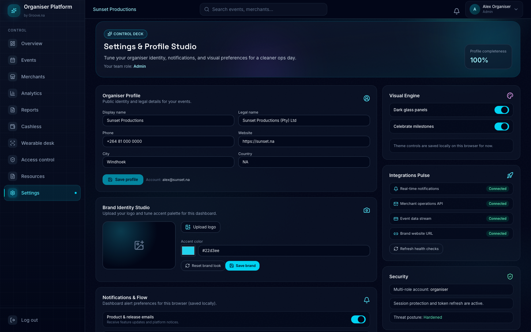Click the logo preview placeholder thumbnail
The height and width of the screenshot is (332, 531).
[x=139, y=245]
